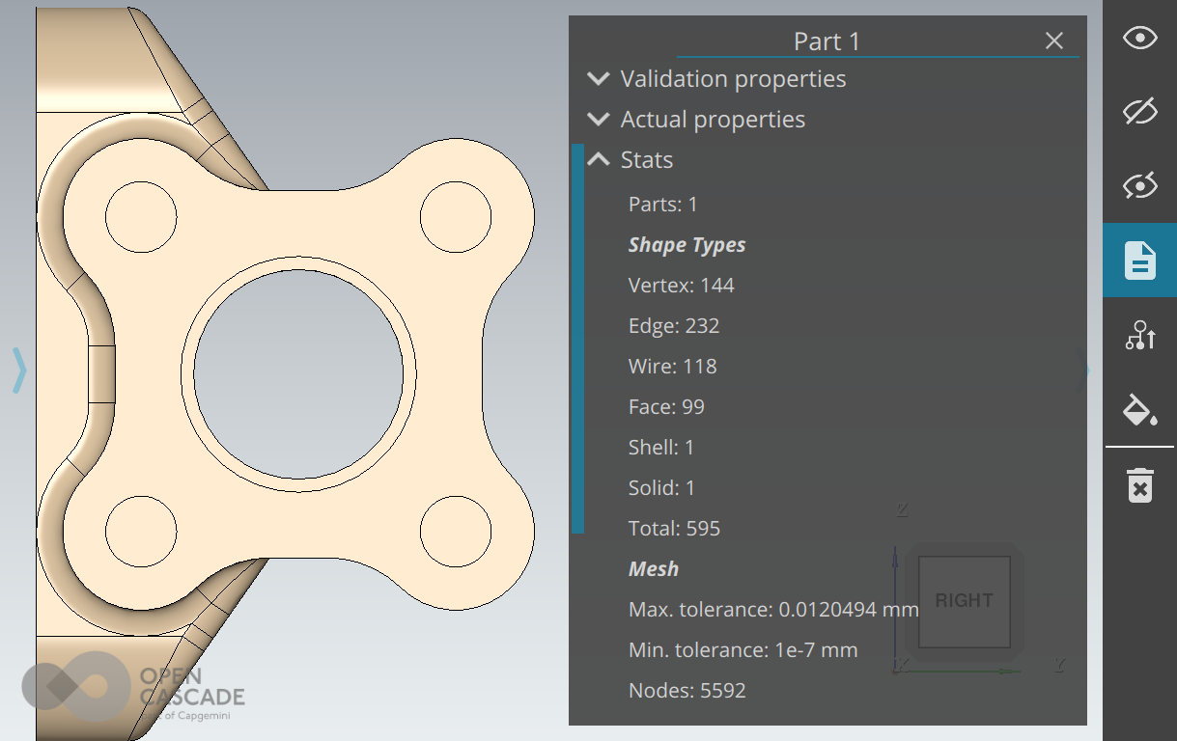1177x741 pixels.
Task: Select the Part 1 panel title tab
Action: click(x=827, y=41)
